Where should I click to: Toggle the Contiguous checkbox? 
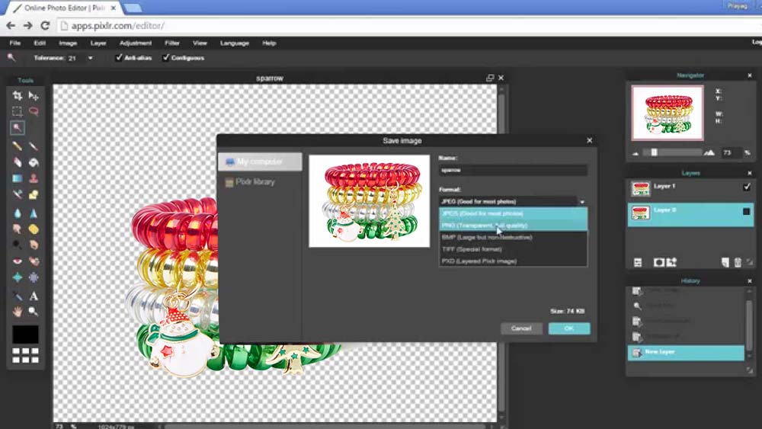tap(165, 57)
